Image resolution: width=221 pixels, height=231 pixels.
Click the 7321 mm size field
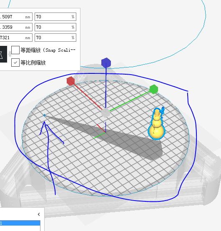[x=16, y=38]
